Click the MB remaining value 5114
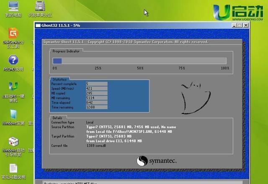Screen dimensions: 268x184 pyautogui.click(x=97, y=98)
